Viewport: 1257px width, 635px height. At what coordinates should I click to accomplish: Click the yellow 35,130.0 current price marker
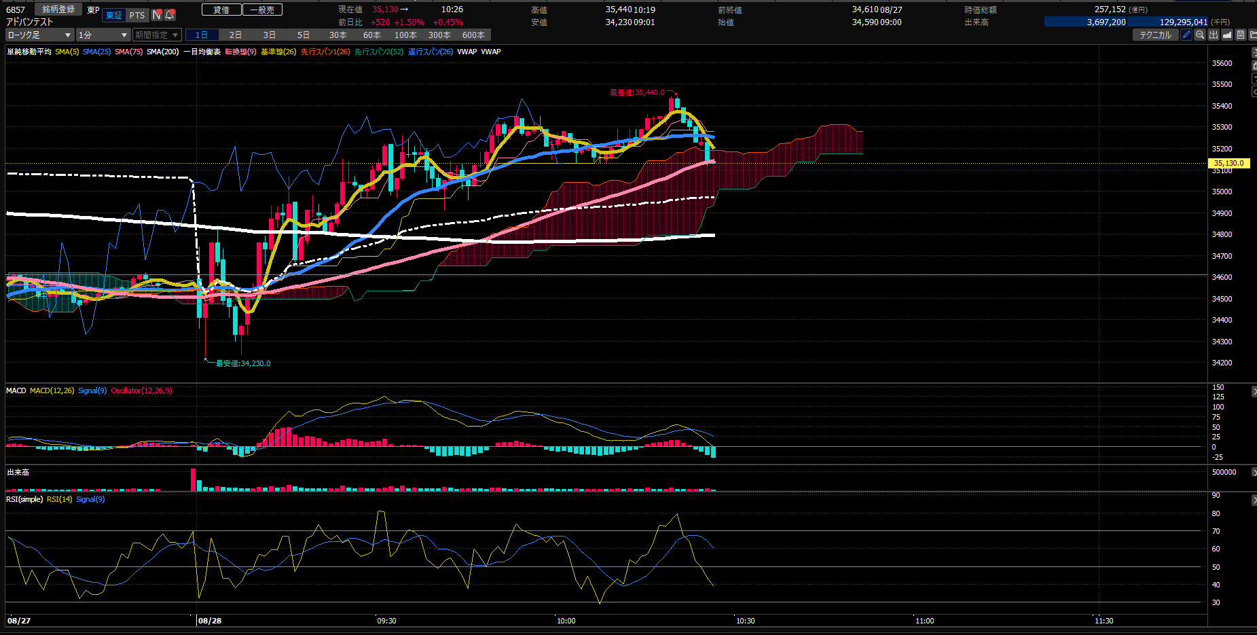point(1228,163)
